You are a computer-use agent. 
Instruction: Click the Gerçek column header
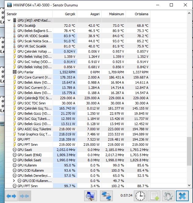[x=65, y=14]
